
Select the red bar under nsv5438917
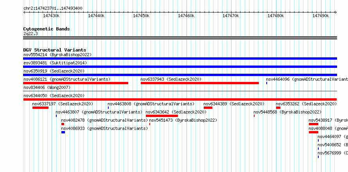point(314,124)
